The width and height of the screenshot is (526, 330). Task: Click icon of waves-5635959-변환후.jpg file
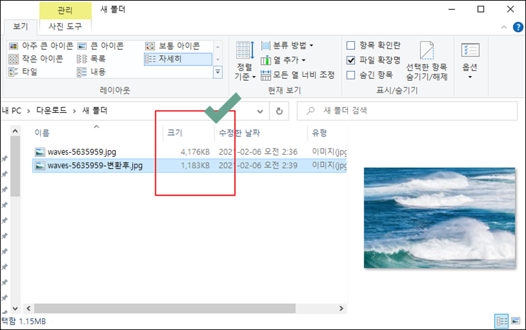(x=40, y=166)
